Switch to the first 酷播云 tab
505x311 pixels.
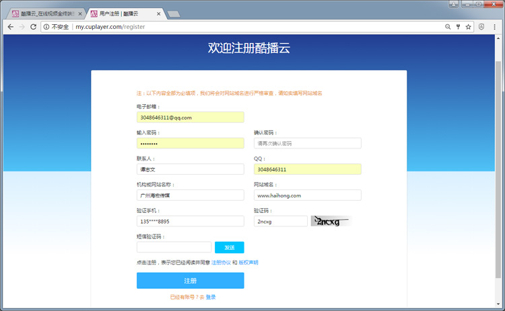click(44, 13)
